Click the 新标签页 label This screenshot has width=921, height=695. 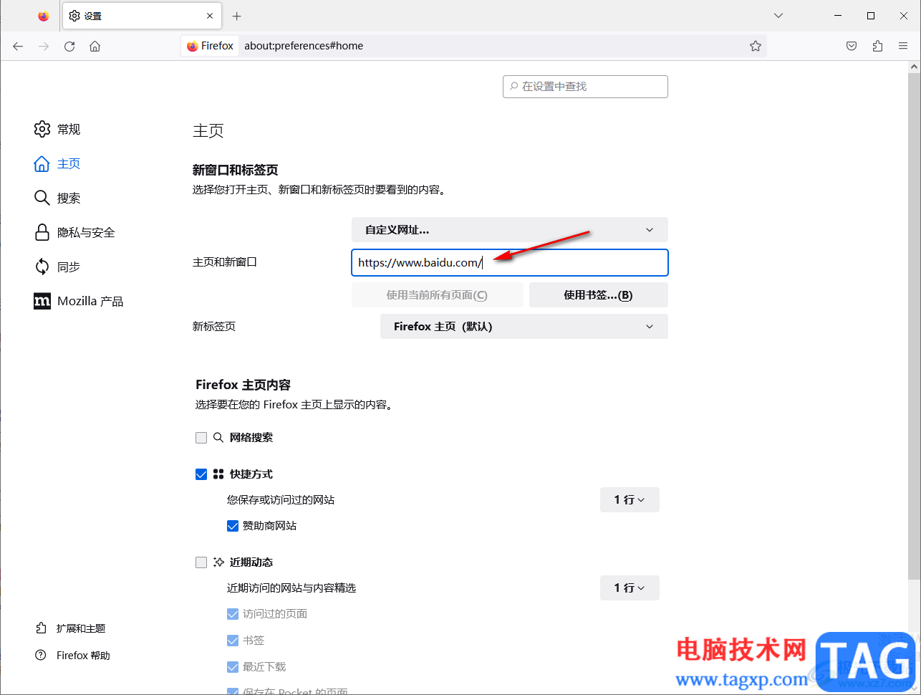coord(214,327)
